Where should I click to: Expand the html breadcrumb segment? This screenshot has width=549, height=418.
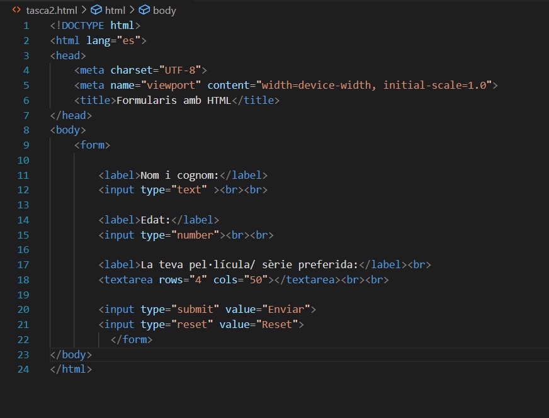(x=115, y=10)
